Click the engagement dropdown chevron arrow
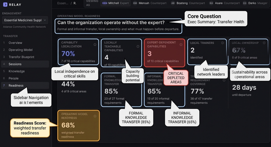The width and height of the screenshot is (271, 147). click(45, 20)
